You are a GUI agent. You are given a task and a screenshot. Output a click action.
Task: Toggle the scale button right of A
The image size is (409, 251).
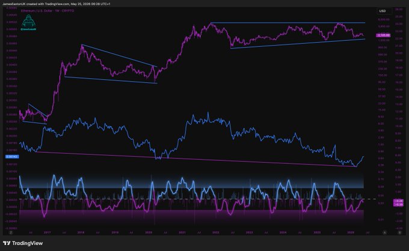pyautogui.click(x=399, y=232)
